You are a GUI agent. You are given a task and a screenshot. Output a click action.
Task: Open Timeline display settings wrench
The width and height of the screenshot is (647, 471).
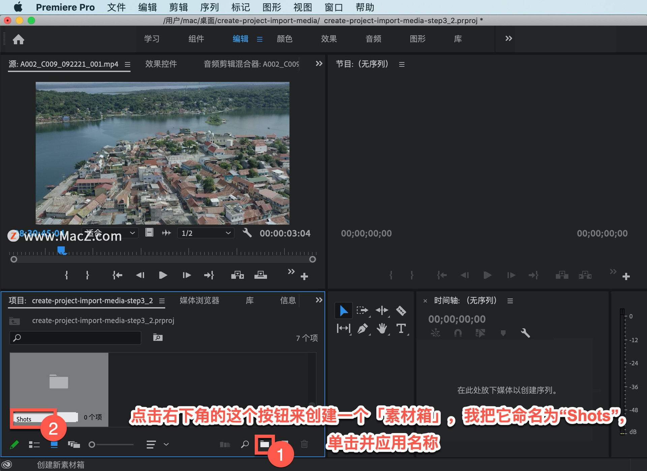(x=525, y=333)
